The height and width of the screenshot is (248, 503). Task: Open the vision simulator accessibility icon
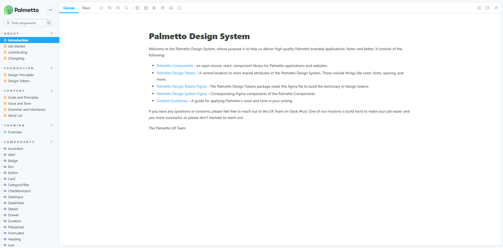(137, 8)
